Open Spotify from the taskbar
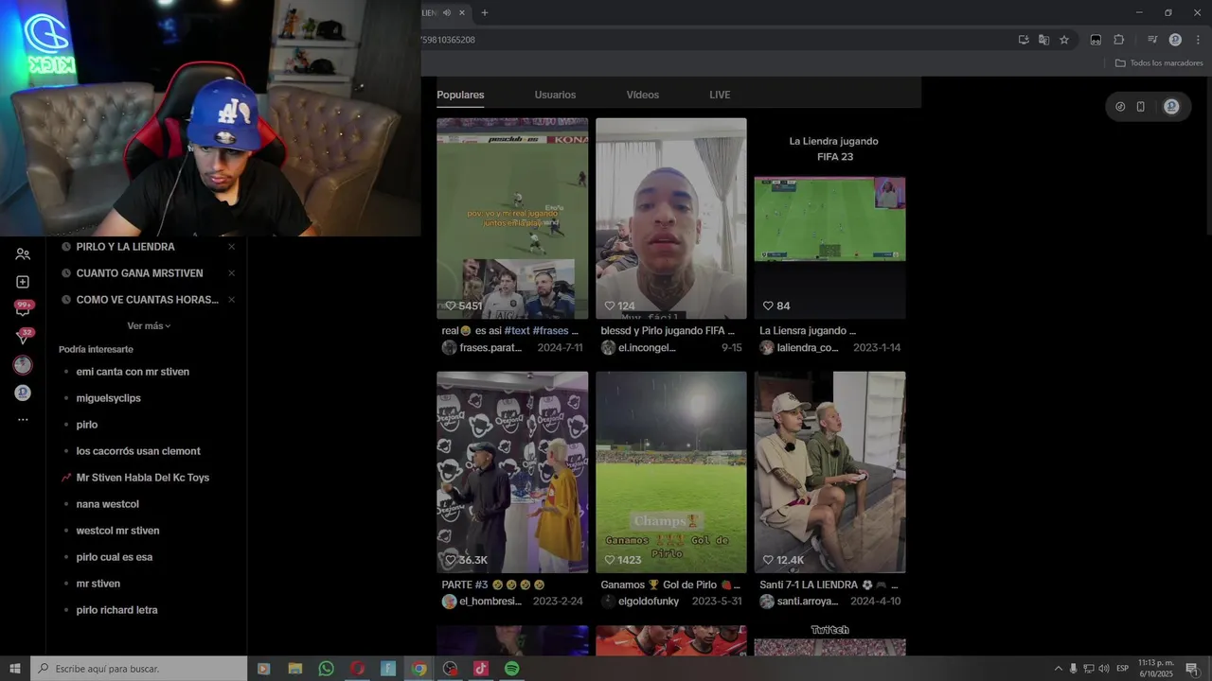 (x=512, y=669)
